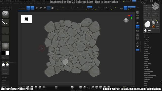Expand the Display Properties subpalette
Screen dimensions: 162x91
(x=148, y=78)
